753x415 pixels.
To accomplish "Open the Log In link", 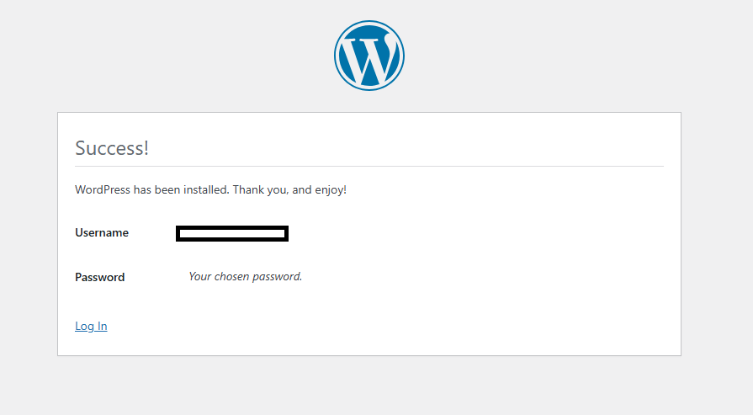I will [x=91, y=327].
